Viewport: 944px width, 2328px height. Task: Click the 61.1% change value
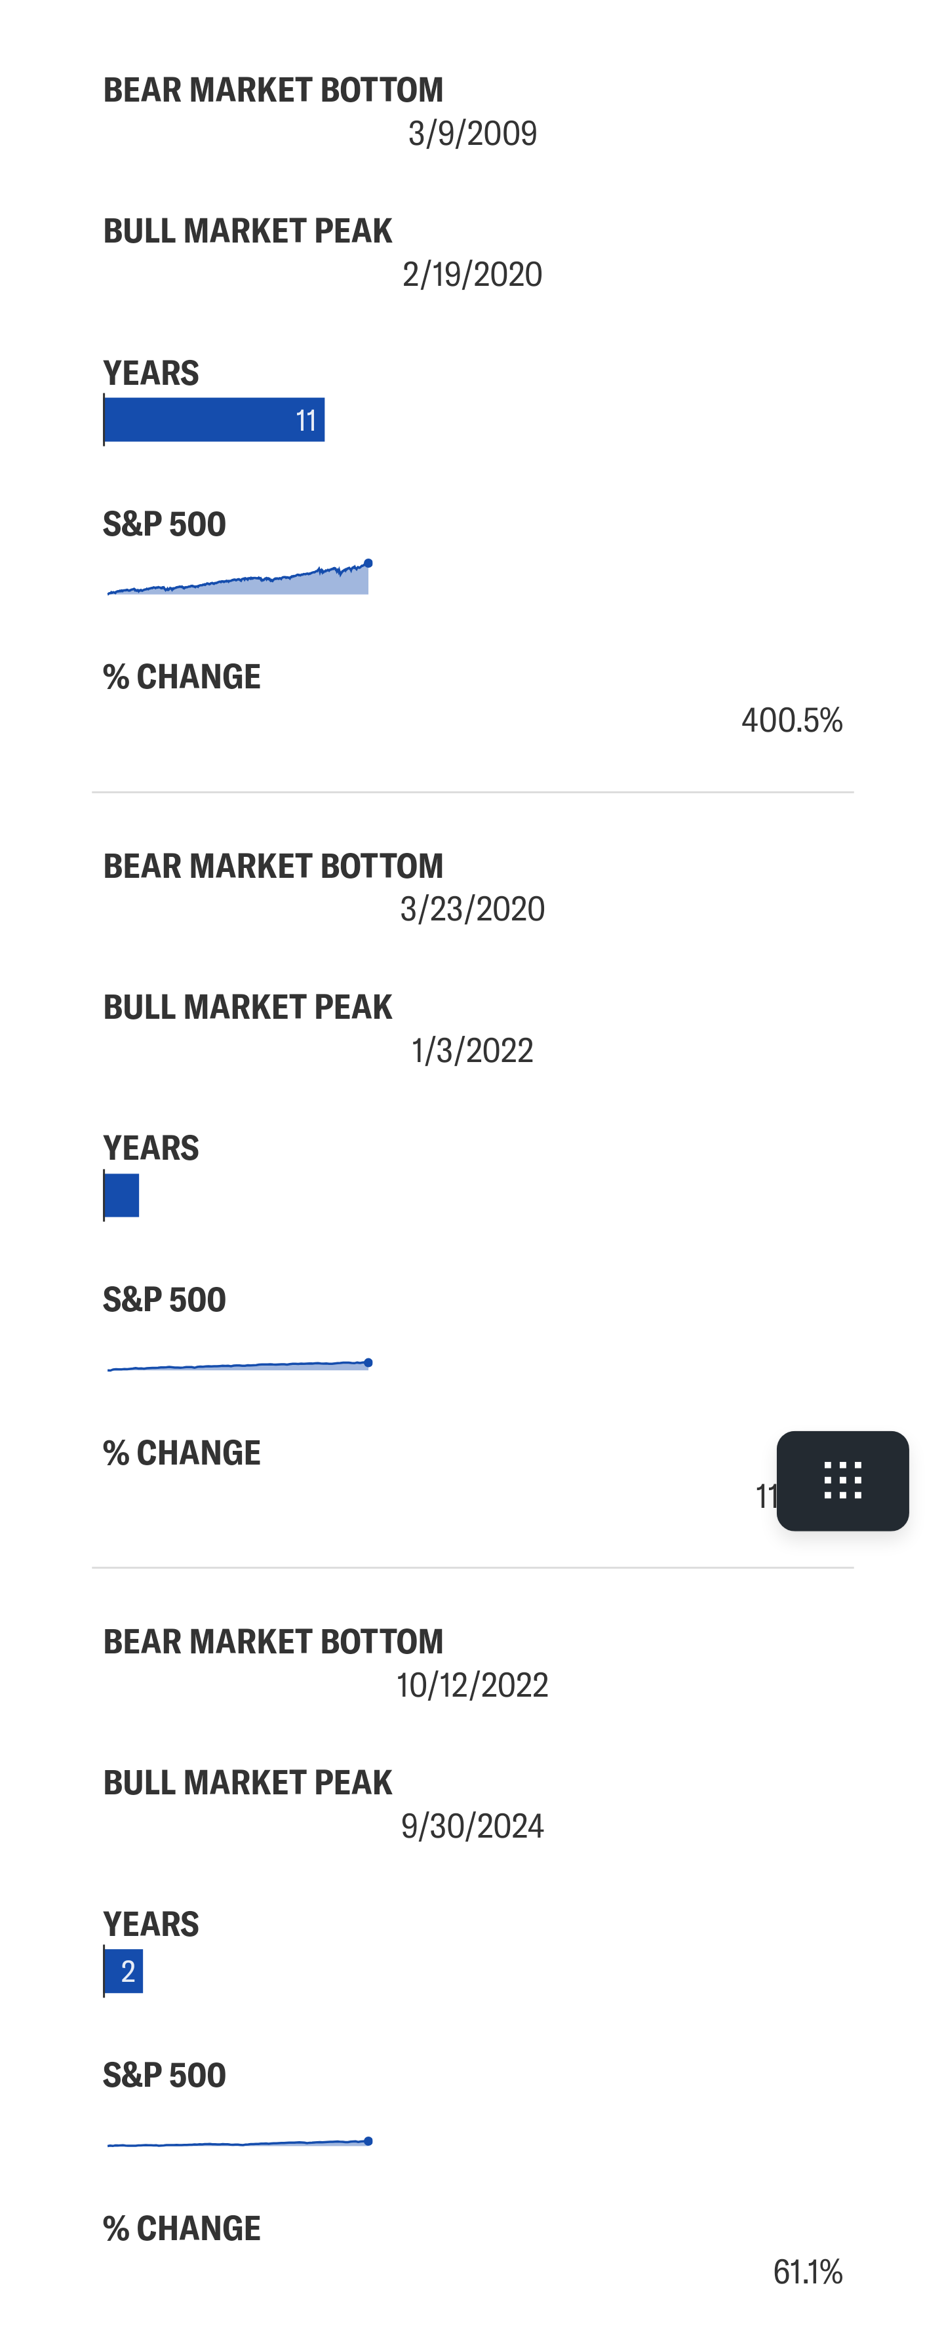tap(808, 2272)
